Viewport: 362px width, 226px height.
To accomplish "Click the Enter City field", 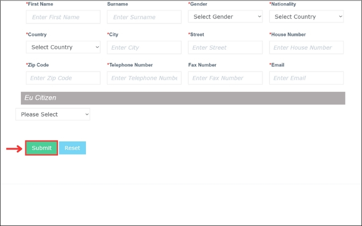I will pos(144,47).
